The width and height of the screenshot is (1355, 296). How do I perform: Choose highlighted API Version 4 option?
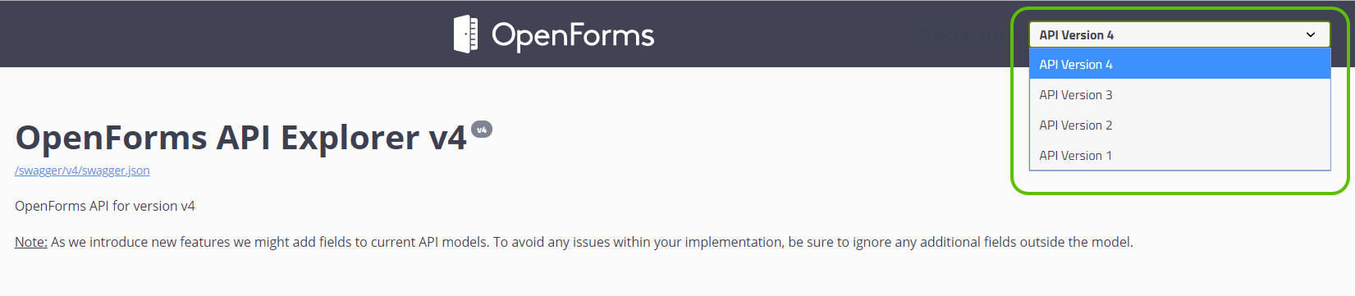coord(1179,64)
